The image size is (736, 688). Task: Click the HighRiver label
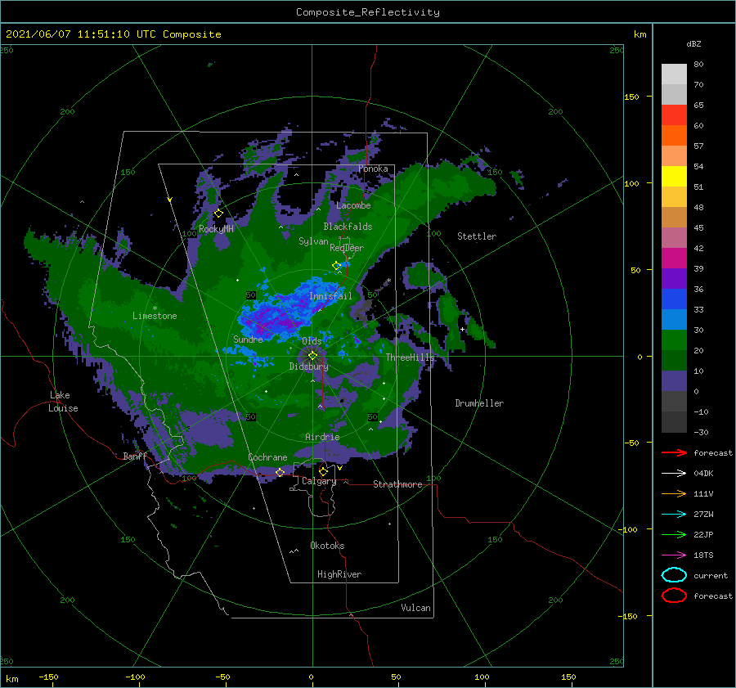pos(339,574)
